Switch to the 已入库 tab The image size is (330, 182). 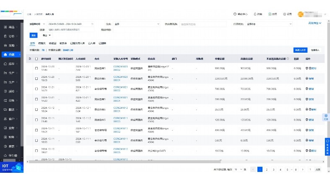[x=91, y=43]
